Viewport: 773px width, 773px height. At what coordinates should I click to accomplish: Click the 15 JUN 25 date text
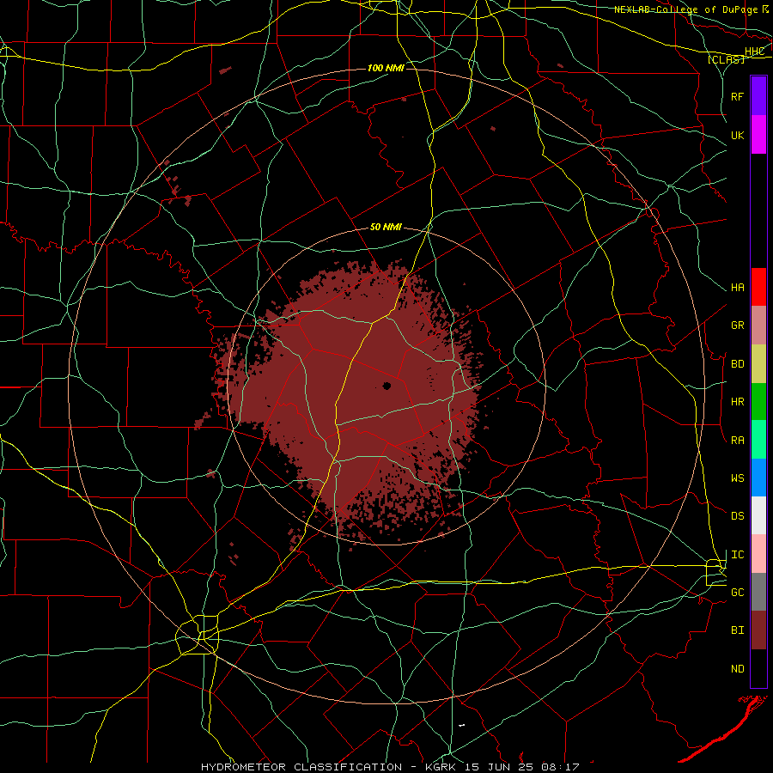point(498,767)
